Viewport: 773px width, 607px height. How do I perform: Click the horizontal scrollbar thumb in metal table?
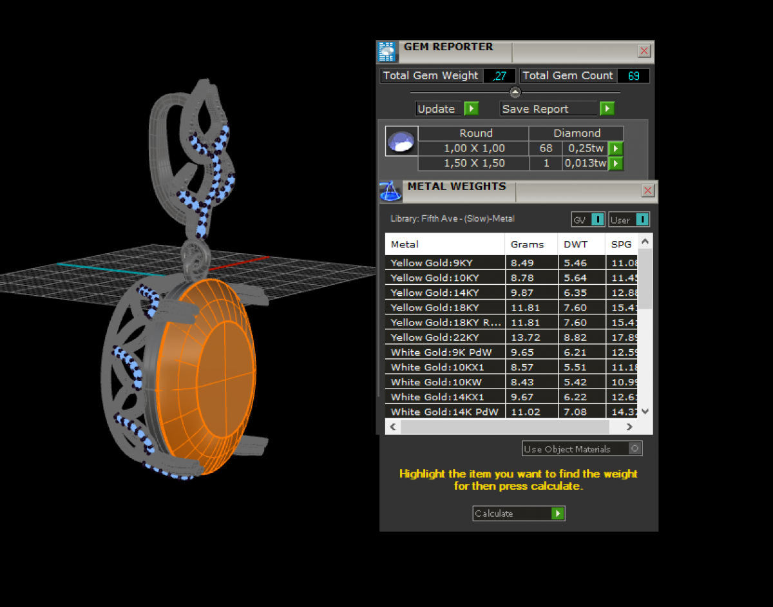504,427
